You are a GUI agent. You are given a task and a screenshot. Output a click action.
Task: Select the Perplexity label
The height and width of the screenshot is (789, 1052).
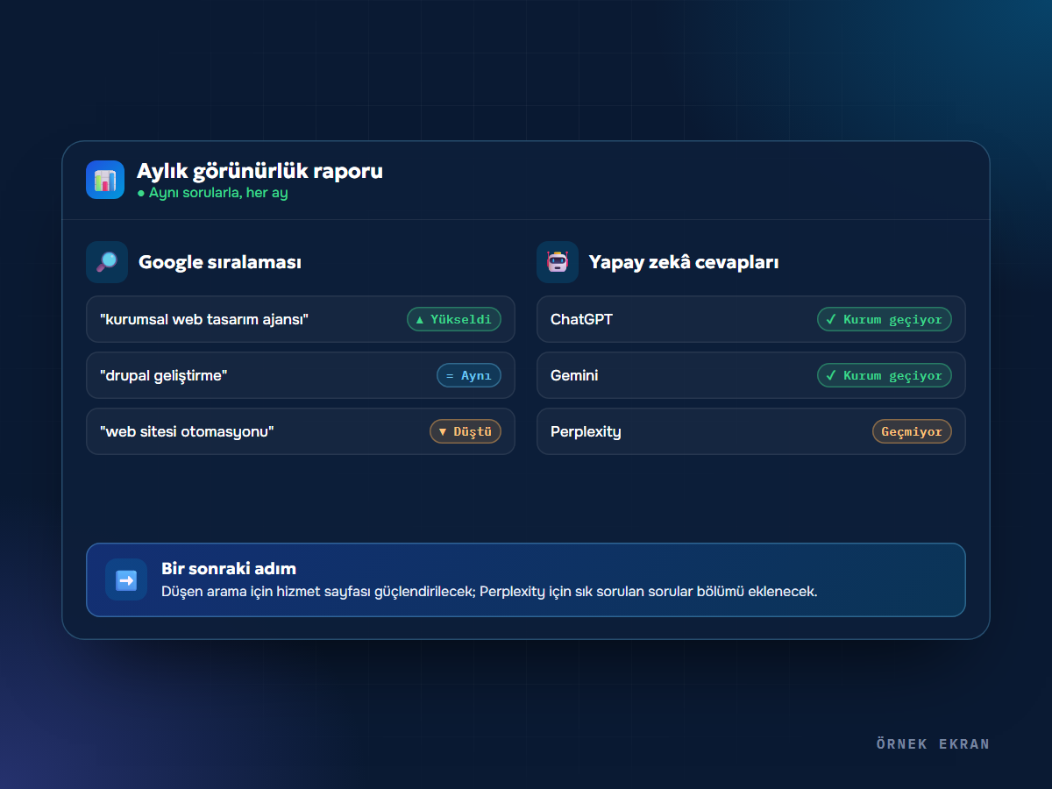coord(586,431)
